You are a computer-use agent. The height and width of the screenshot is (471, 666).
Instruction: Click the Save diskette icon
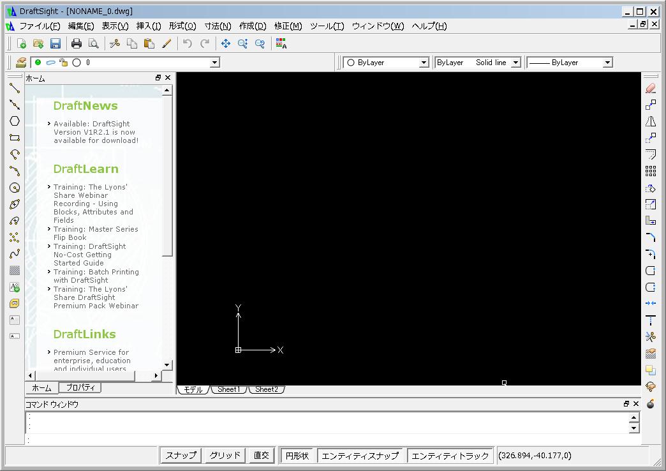(x=56, y=43)
